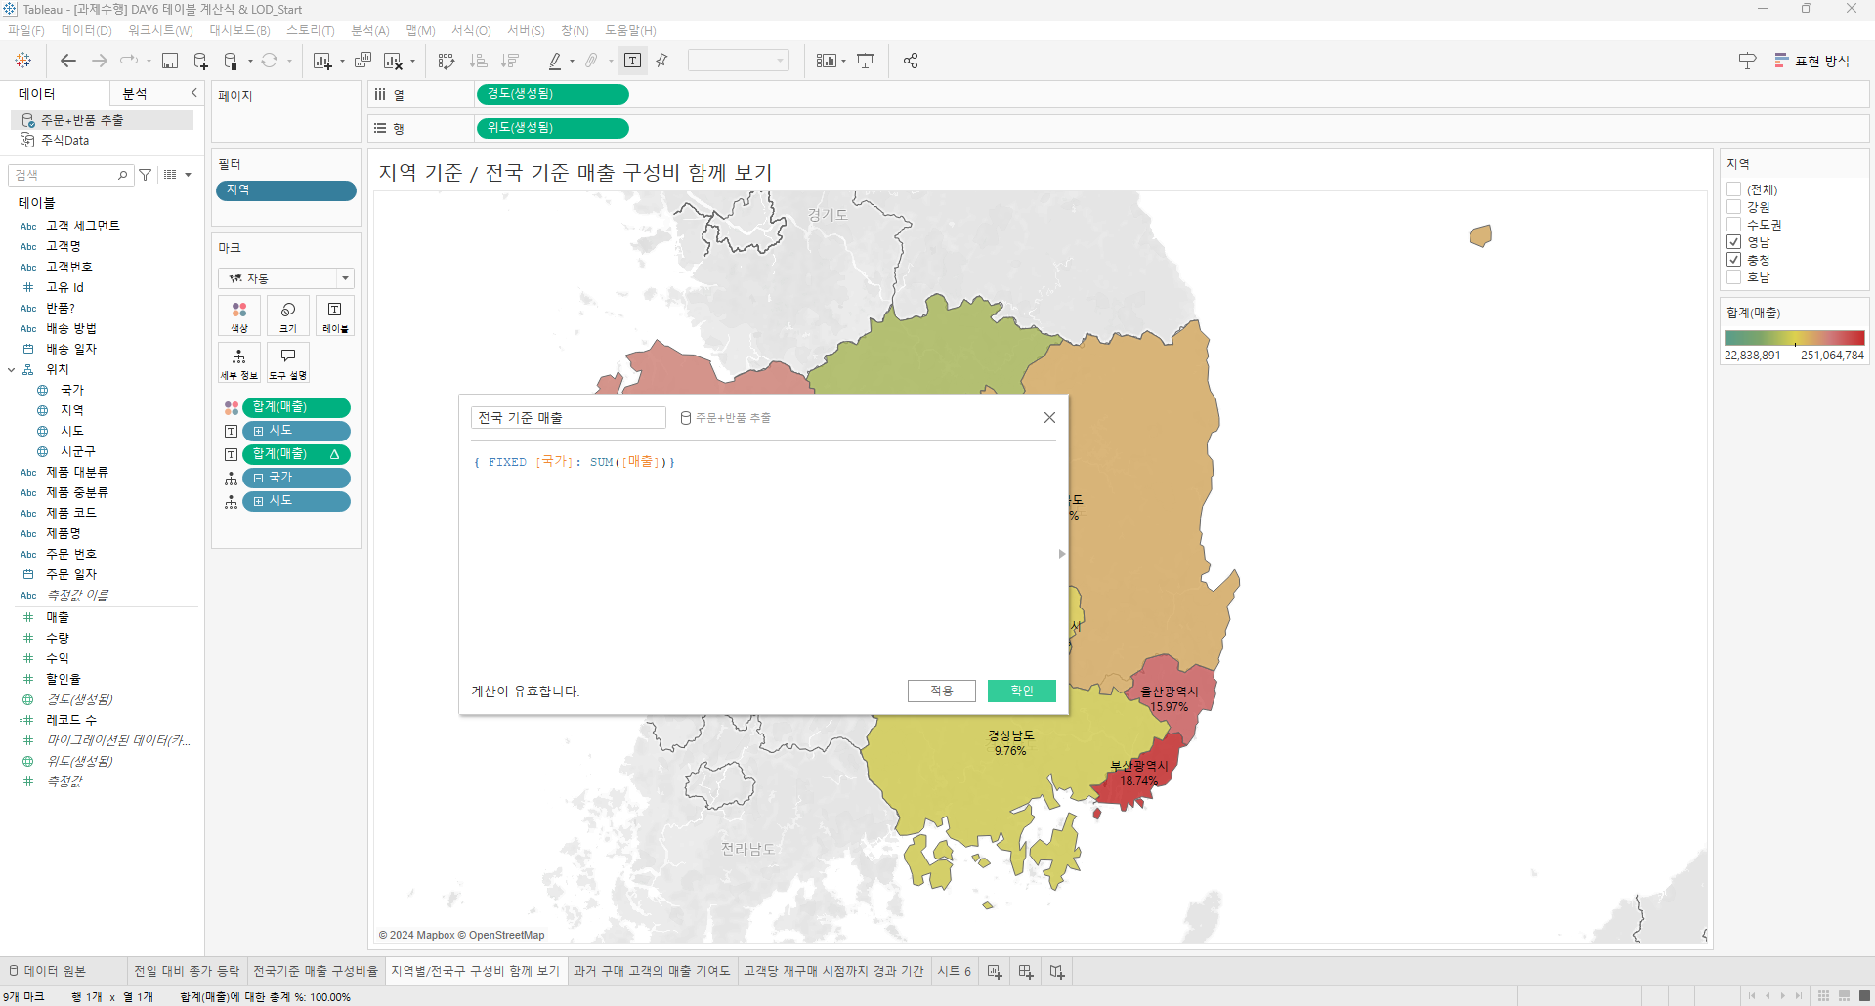Click the Tooltip (도구 설명) marks card button

coord(288,362)
